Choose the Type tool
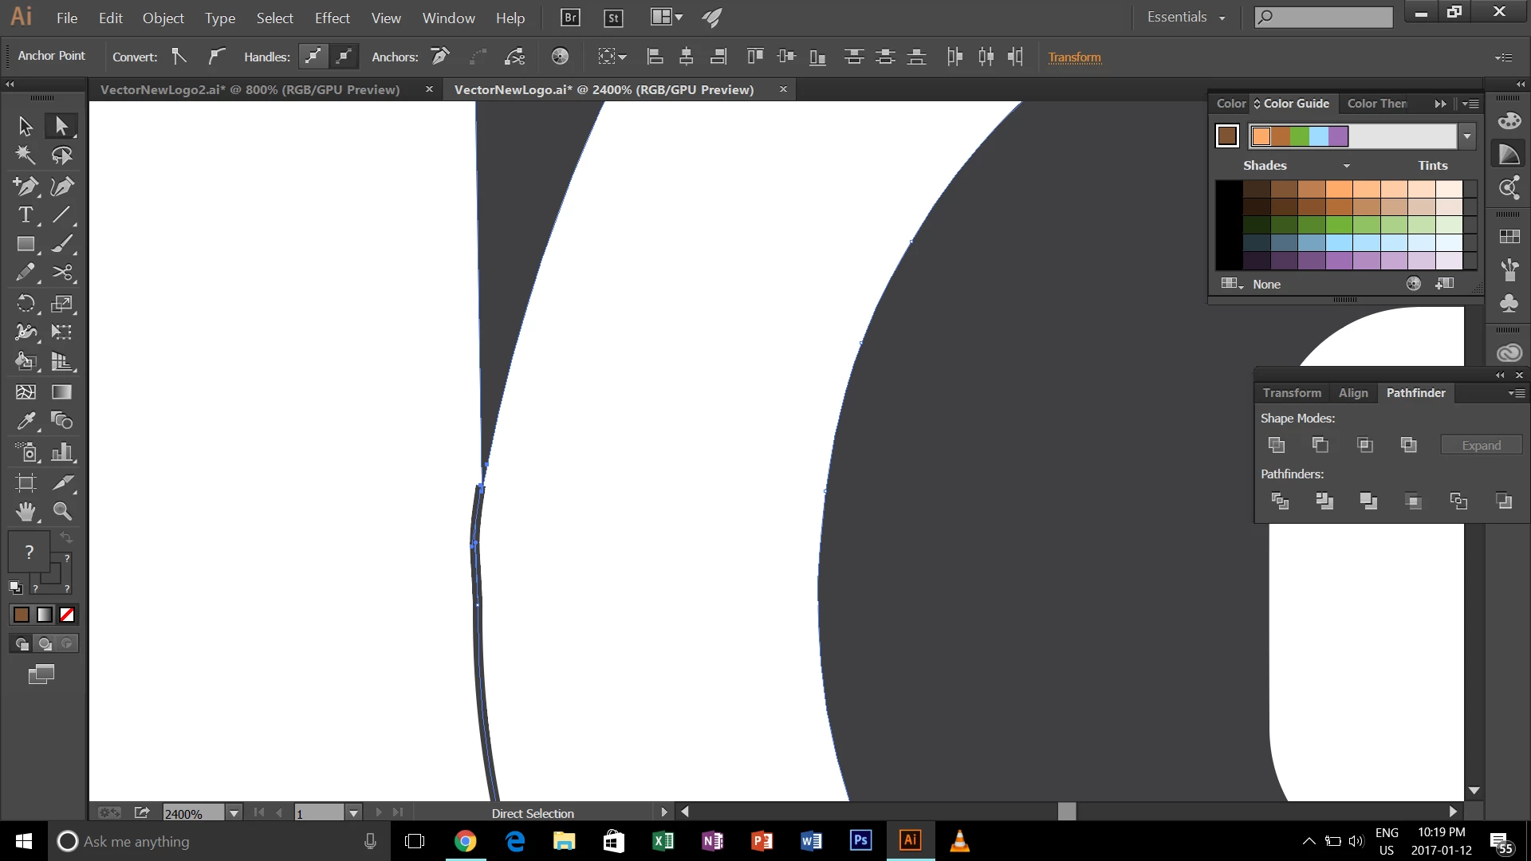The image size is (1531, 861). (x=25, y=214)
